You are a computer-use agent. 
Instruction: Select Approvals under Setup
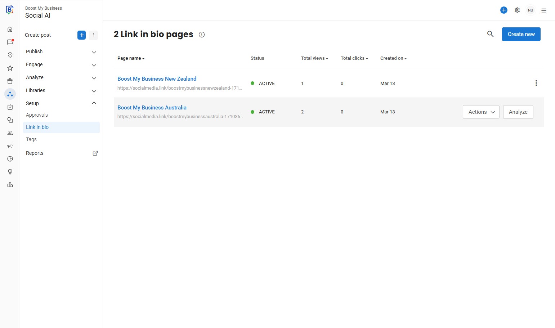[x=37, y=115]
